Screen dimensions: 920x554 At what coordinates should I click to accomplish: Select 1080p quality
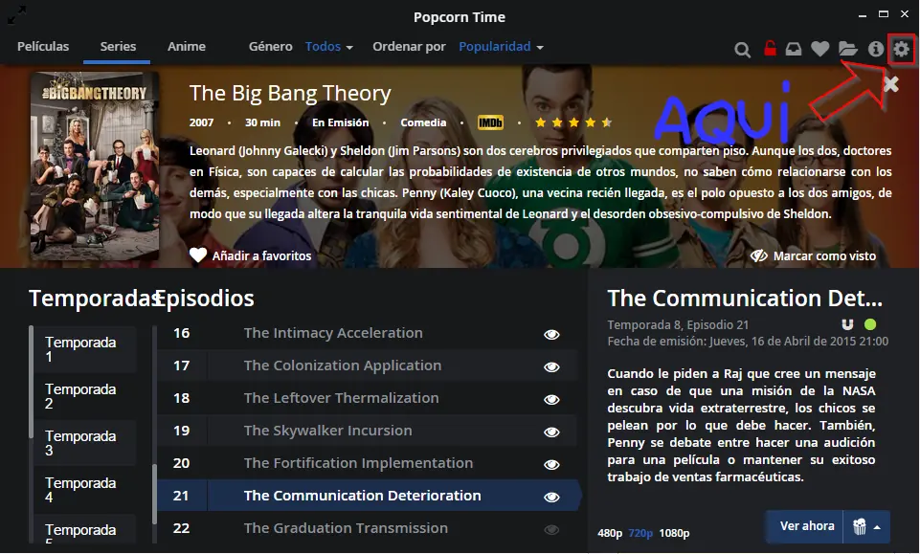(x=674, y=533)
